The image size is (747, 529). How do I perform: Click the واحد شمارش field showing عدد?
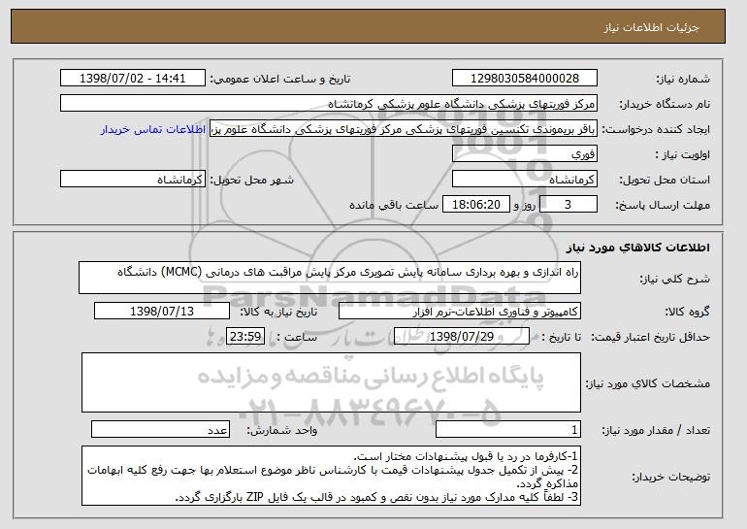tap(160, 429)
